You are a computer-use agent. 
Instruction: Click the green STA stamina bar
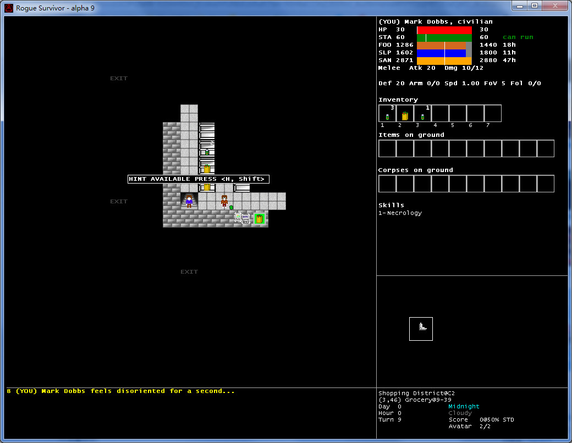[444, 37]
